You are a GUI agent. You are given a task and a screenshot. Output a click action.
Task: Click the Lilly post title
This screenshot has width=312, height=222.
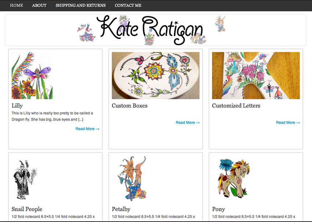point(17,106)
